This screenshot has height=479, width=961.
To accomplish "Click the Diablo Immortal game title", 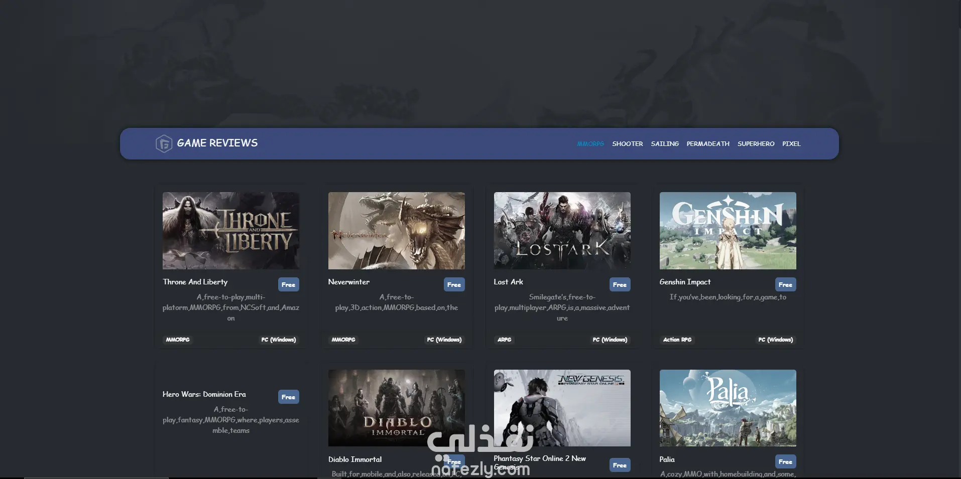I will click(x=355, y=459).
